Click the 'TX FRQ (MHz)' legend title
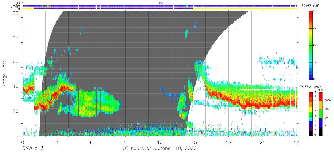The height and width of the screenshot is (154, 334). 310,86
